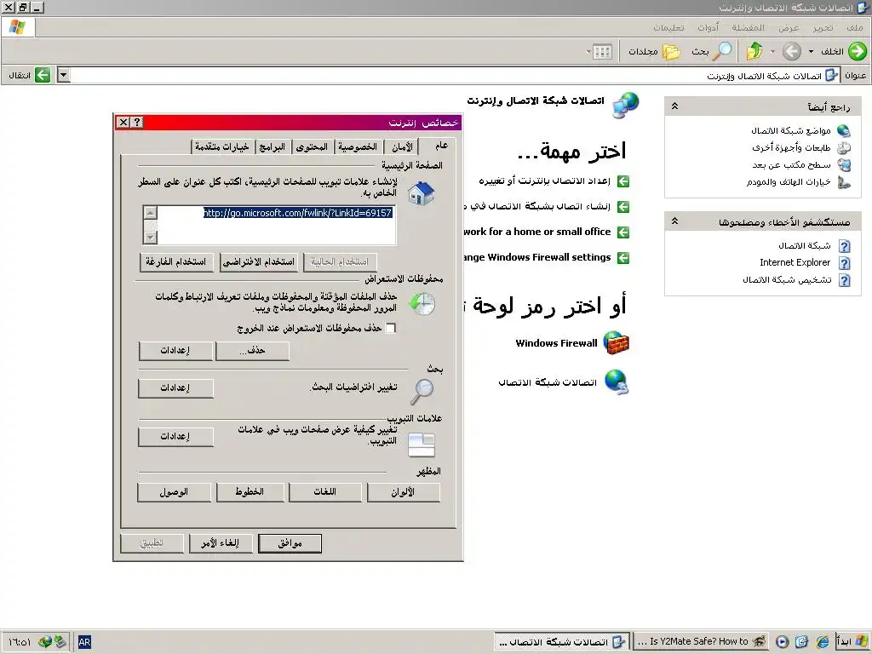This screenshot has width=872, height=654.
Task: Click the green Back (الخلف) arrow icon
Action: tap(857, 51)
